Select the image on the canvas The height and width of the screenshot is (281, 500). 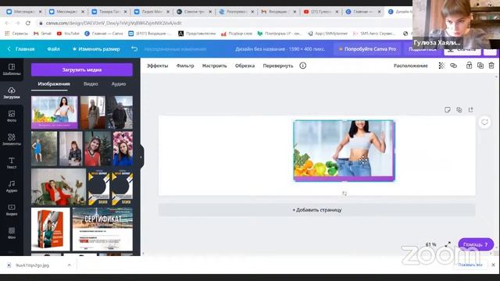click(344, 151)
